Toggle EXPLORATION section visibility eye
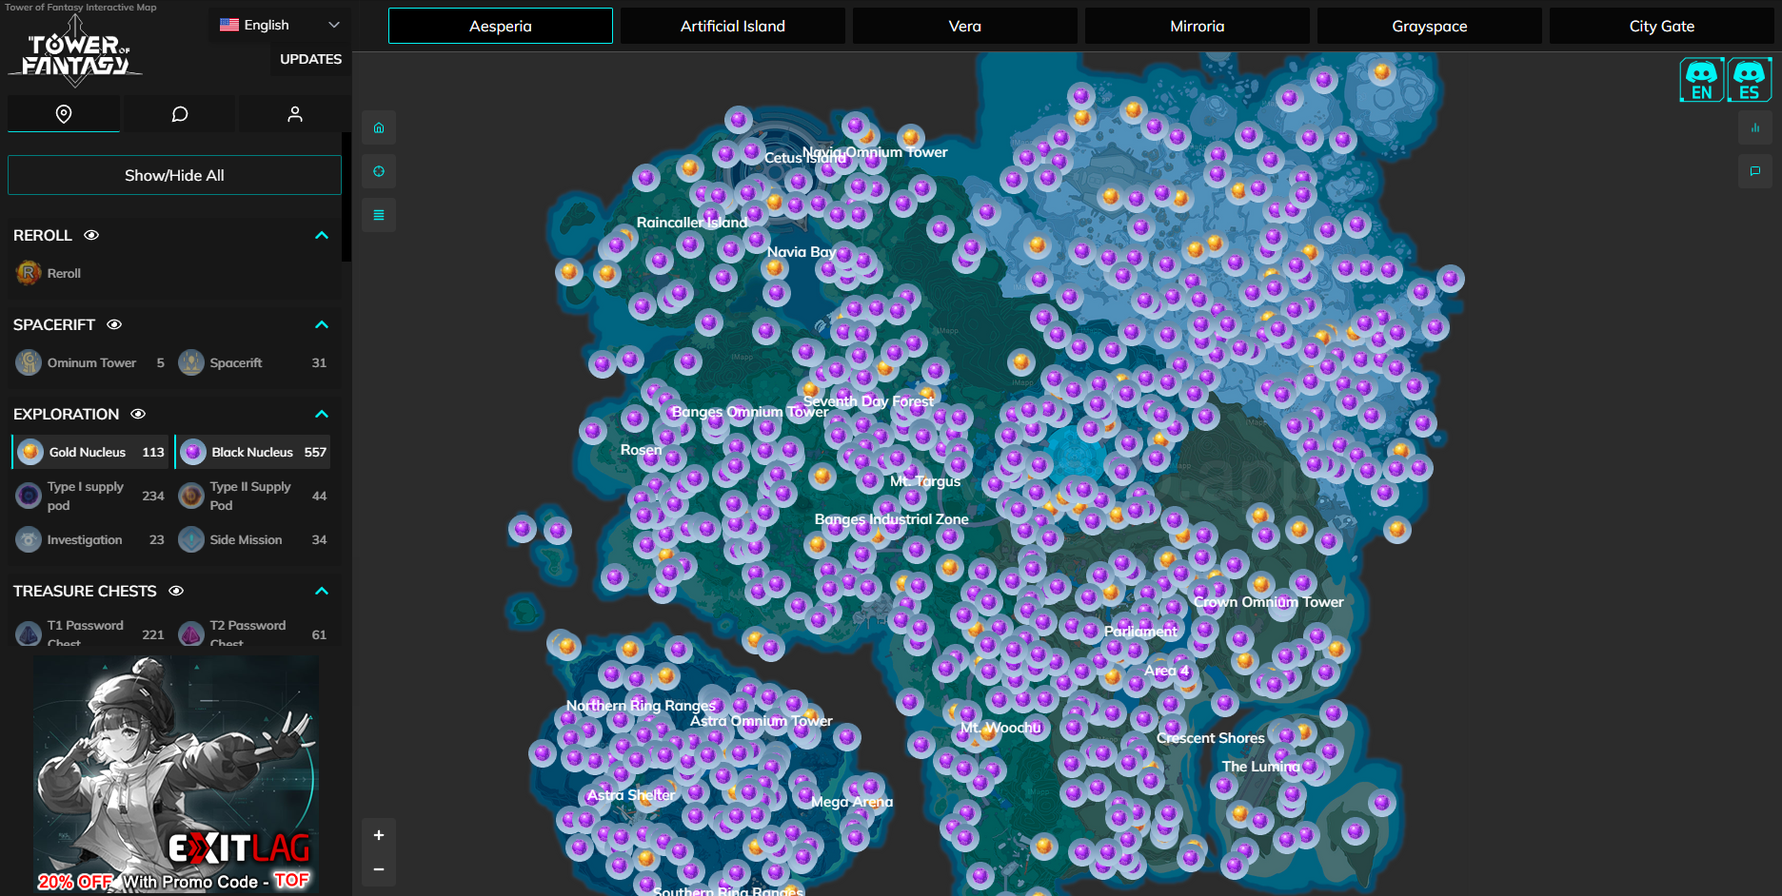The image size is (1782, 896). [x=138, y=414]
